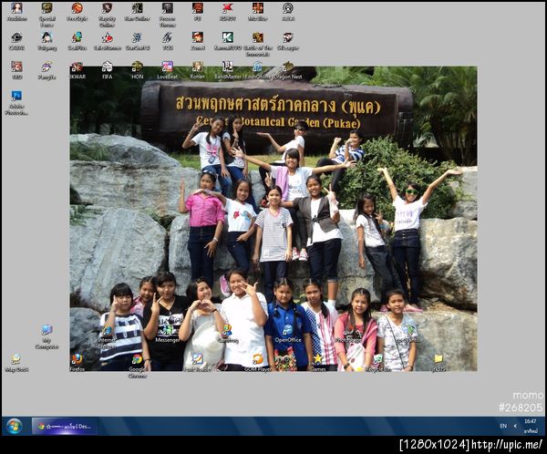The height and width of the screenshot is (454, 547).
Task: Open the Foxit Reader shortcut
Action: pos(198,363)
